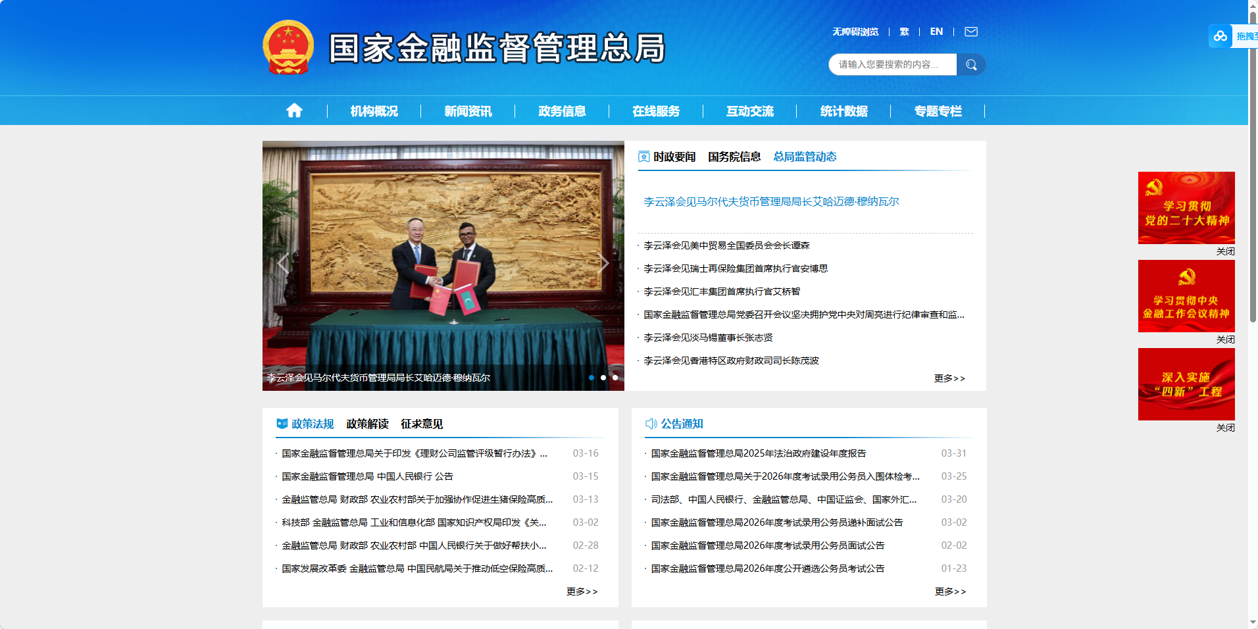The width and height of the screenshot is (1258, 629).
Task: Click the search input field
Action: (x=892, y=64)
